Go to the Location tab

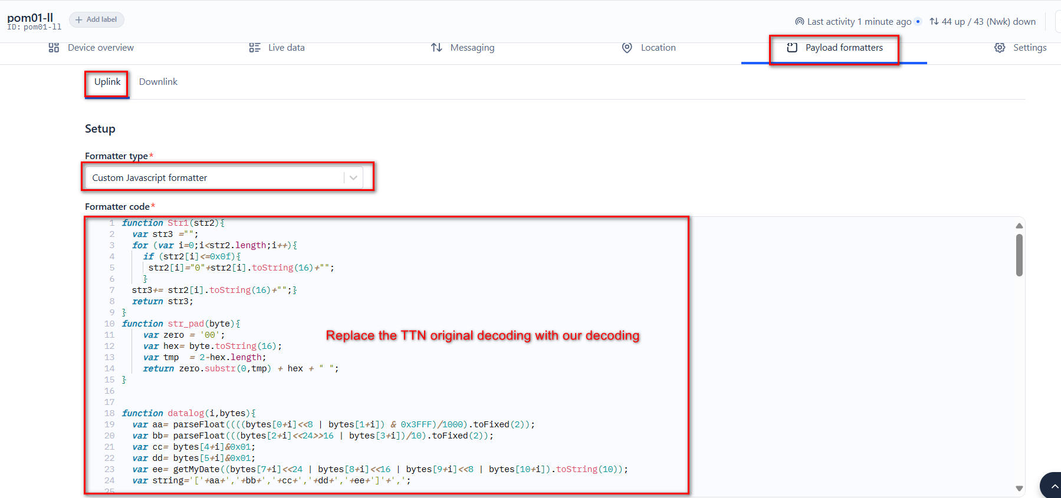pyautogui.click(x=649, y=48)
